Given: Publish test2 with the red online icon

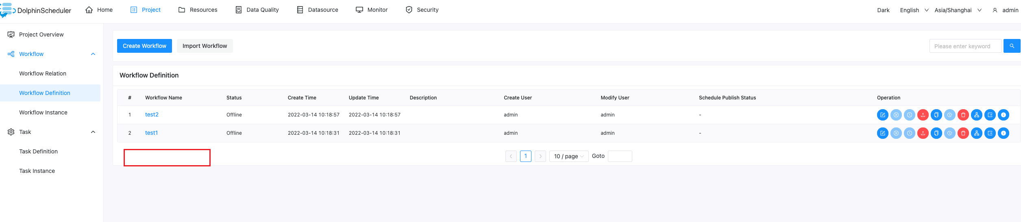Looking at the screenshot, I should (923, 115).
